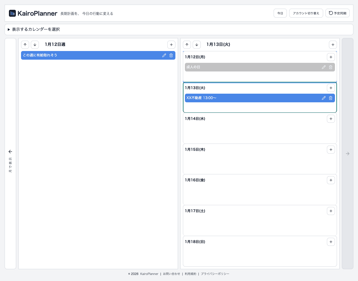Open the お問い合わせ footer link
The image size is (358, 281).
pyautogui.click(x=171, y=274)
